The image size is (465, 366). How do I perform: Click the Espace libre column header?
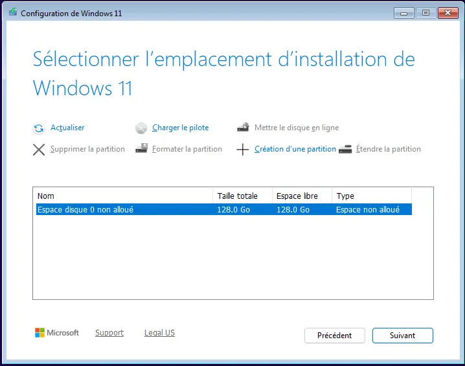pyautogui.click(x=301, y=196)
